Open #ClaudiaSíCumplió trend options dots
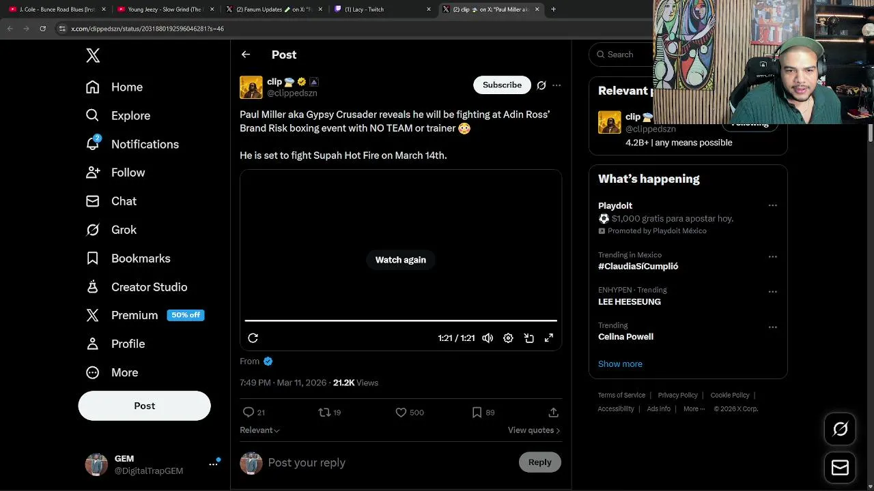874x491 pixels. [772, 257]
